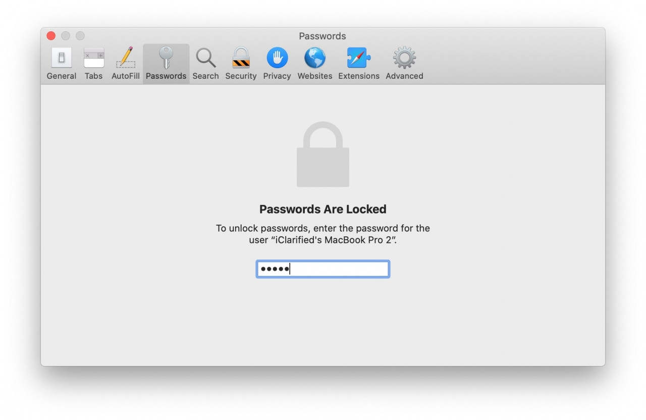Click the 'Passwords Are Locked' heading
646x420 pixels.
[323, 209]
